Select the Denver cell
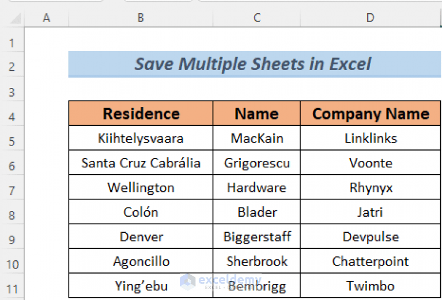Screen dimensions: 442x300 click(x=141, y=236)
